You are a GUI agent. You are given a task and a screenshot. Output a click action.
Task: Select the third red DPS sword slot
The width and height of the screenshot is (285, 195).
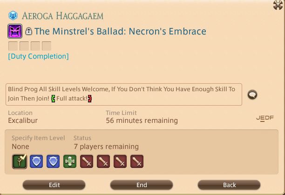pos(120,161)
